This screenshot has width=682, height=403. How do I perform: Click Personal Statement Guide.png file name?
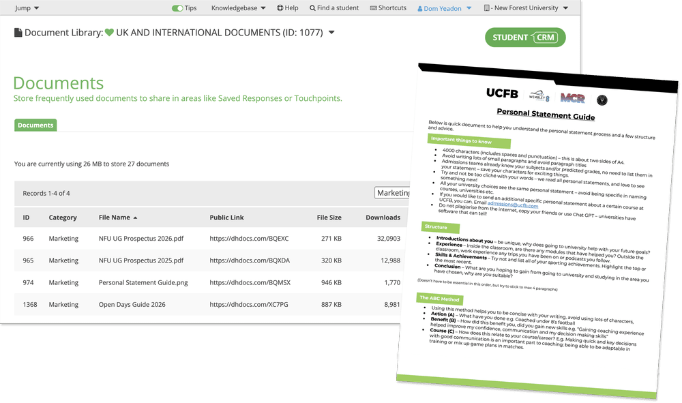(143, 282)
